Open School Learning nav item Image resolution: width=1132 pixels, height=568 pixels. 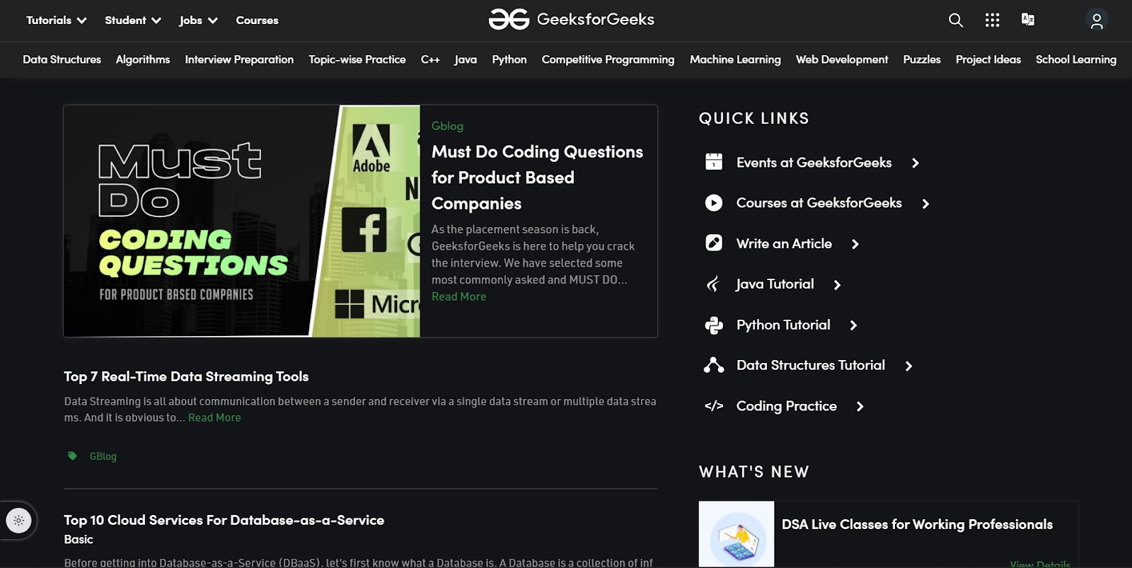pyautogui.click(x=1076, y=59)
